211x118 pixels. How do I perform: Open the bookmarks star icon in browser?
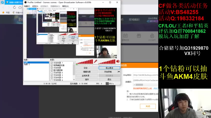click(x=3, y=12)
